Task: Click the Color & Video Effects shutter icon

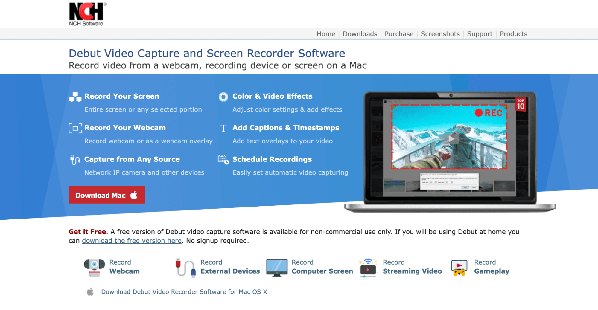Action: click(223, 96)
